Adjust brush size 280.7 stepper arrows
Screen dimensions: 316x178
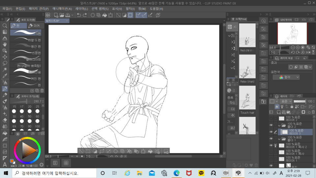pos(43,101)
